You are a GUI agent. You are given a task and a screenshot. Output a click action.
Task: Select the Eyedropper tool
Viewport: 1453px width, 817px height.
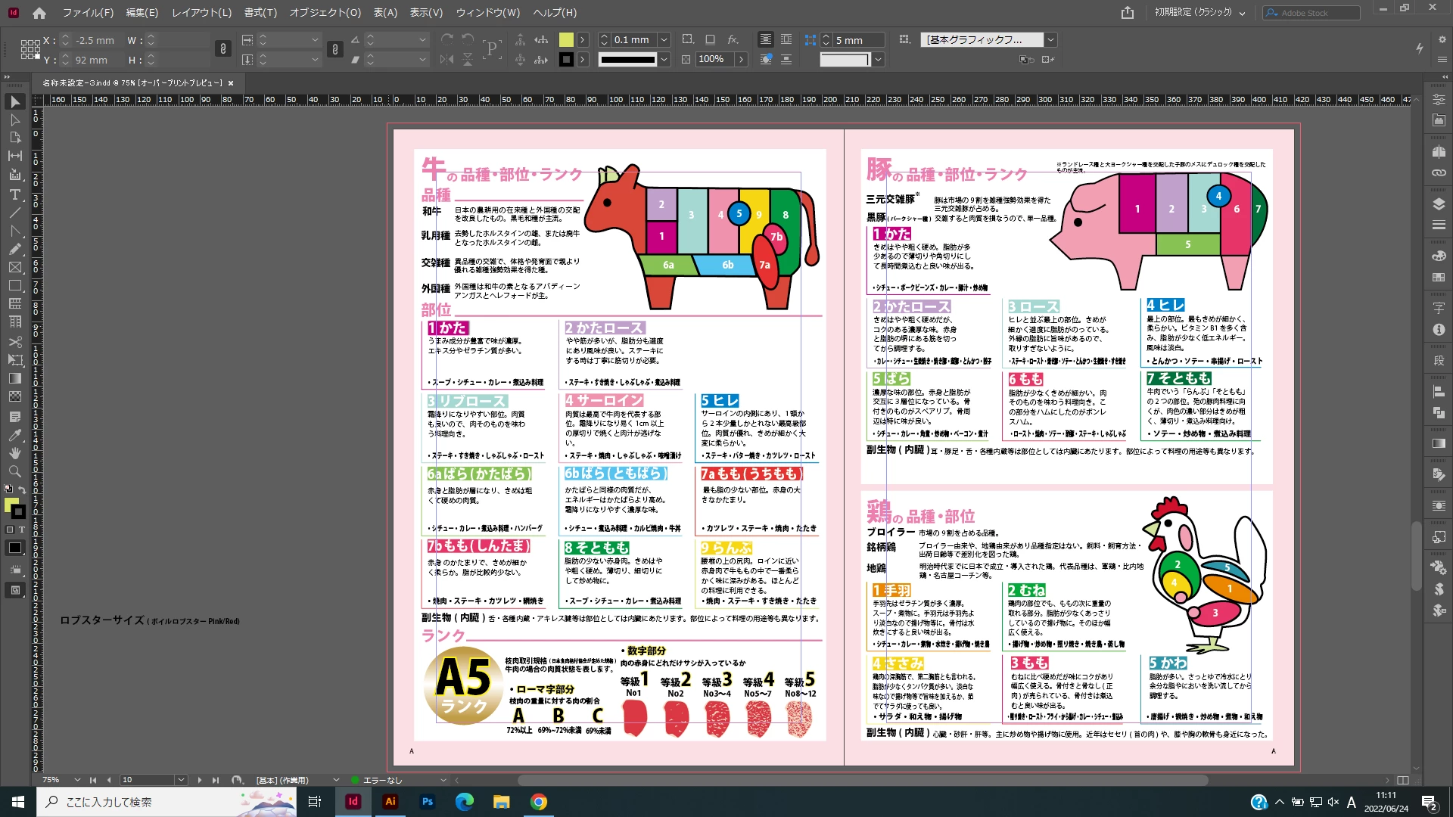pos(15,435)
